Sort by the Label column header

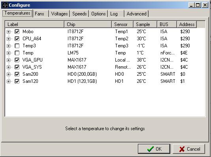pos(35,24)
